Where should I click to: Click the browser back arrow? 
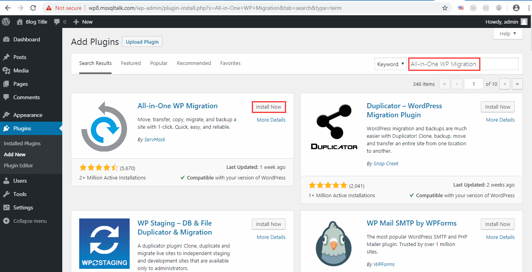(8, 8)
